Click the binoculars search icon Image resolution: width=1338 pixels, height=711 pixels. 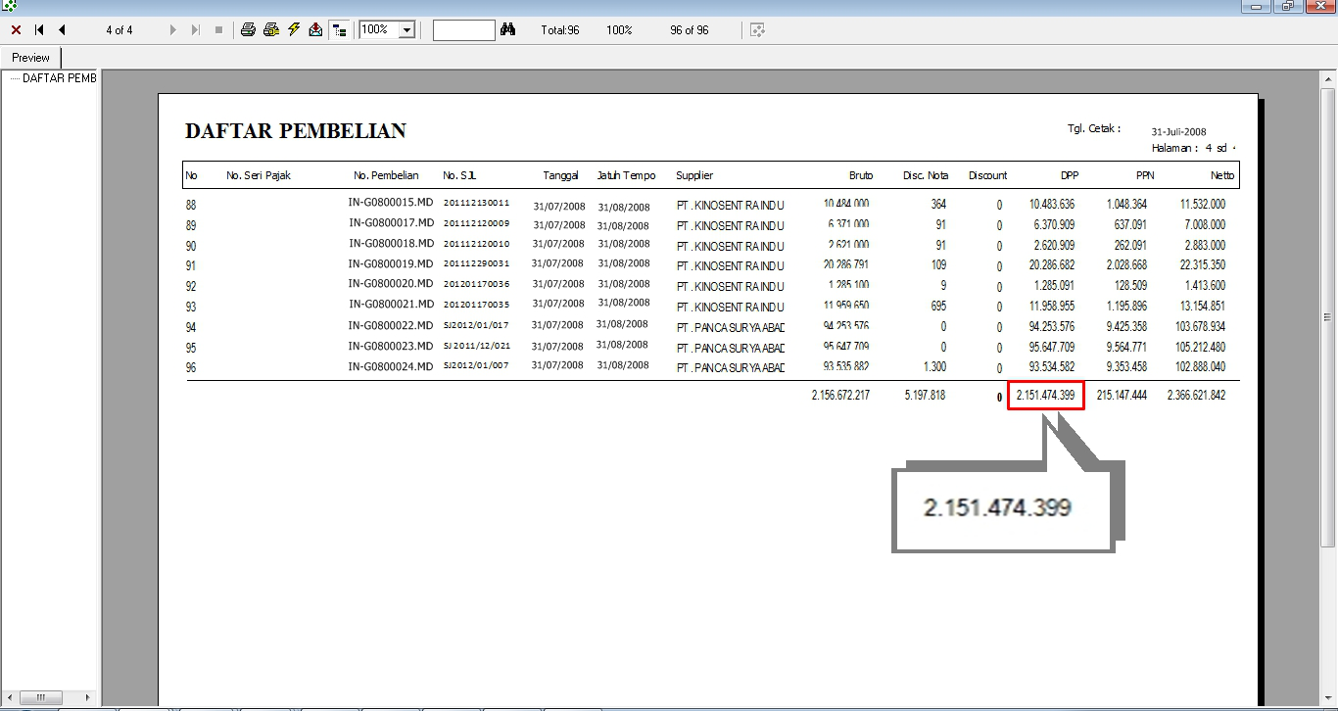point(507,30)
